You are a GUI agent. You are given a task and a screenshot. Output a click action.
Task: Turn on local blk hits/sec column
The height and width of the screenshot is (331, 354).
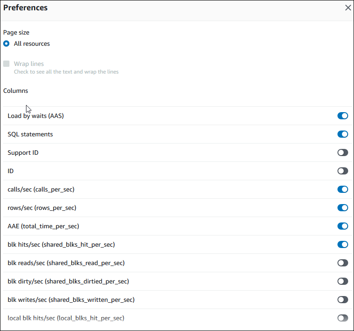342,318
